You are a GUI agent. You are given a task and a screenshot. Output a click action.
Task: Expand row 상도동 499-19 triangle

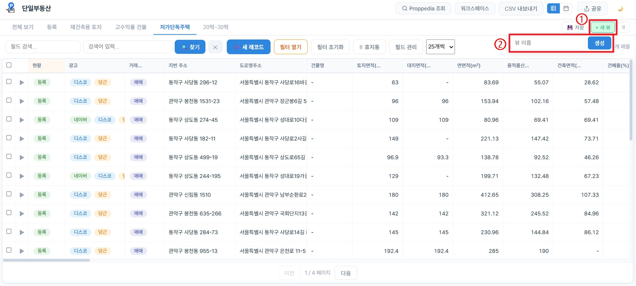point(22,157)
